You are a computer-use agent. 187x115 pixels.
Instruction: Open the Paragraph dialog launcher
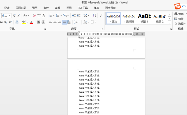click(x=103, y=29)
